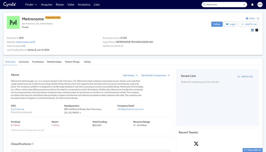The image size is (266, 152).
Task: Click the printer icon
Action: (x=247, y=18)
